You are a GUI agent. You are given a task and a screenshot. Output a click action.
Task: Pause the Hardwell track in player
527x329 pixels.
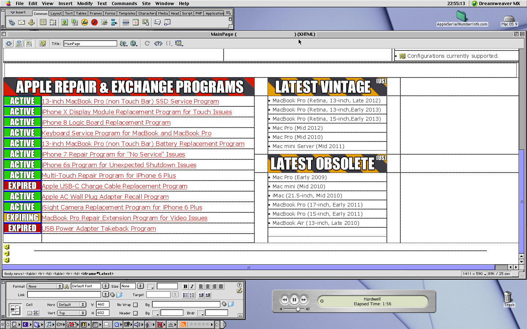[x=294, y=300]
